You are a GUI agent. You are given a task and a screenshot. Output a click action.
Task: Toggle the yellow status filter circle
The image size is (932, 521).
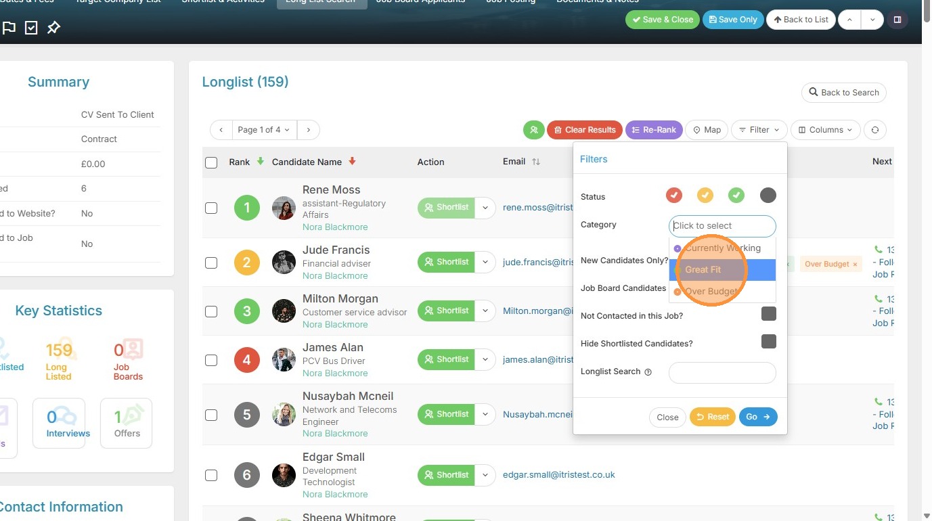click(705, 196)
